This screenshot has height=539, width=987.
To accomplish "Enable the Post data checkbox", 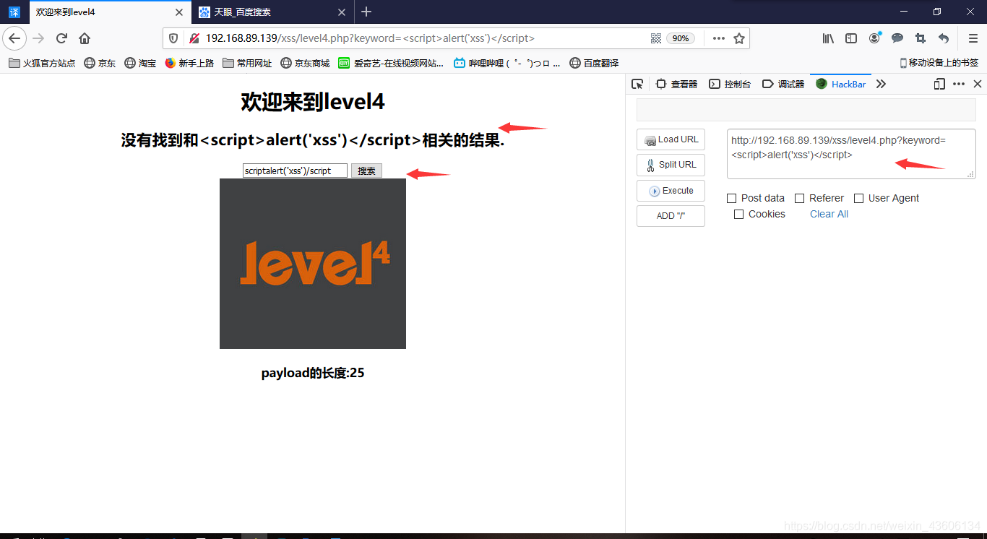I will 731,198.
